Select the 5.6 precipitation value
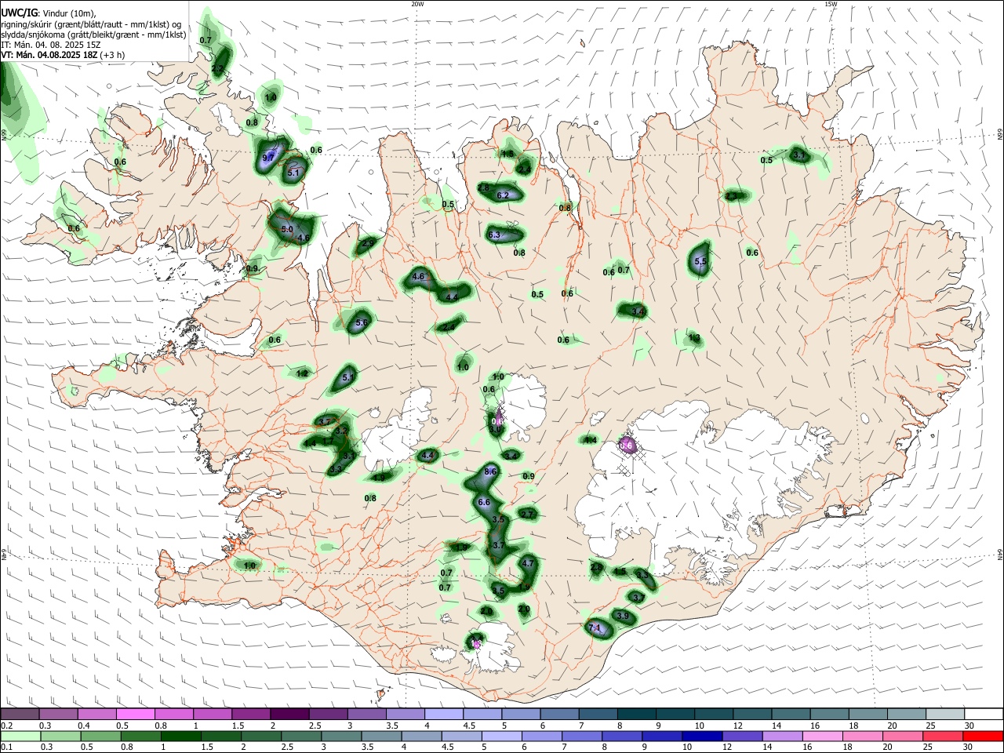 tap(362, 323)
